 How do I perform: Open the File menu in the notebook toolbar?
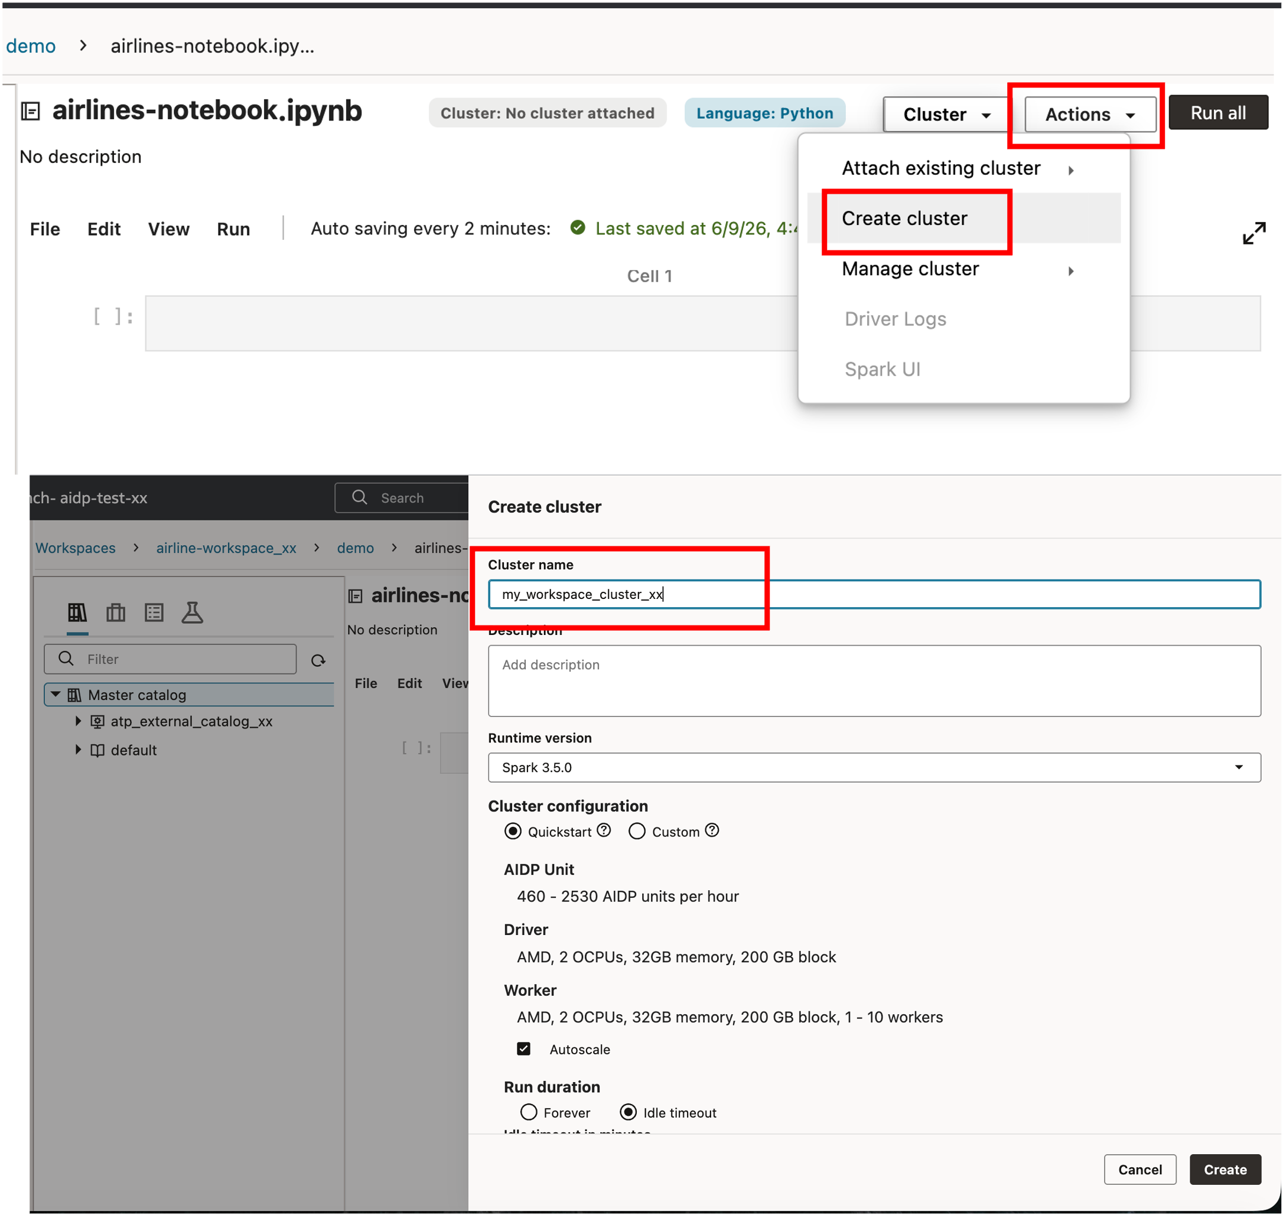click(x=45, y=229)
